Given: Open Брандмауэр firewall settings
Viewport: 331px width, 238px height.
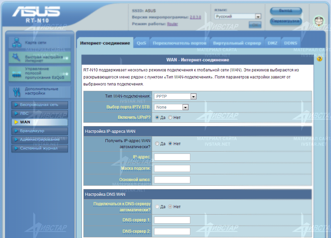Looking at the screenshot, I should click(x=40, y=131).
